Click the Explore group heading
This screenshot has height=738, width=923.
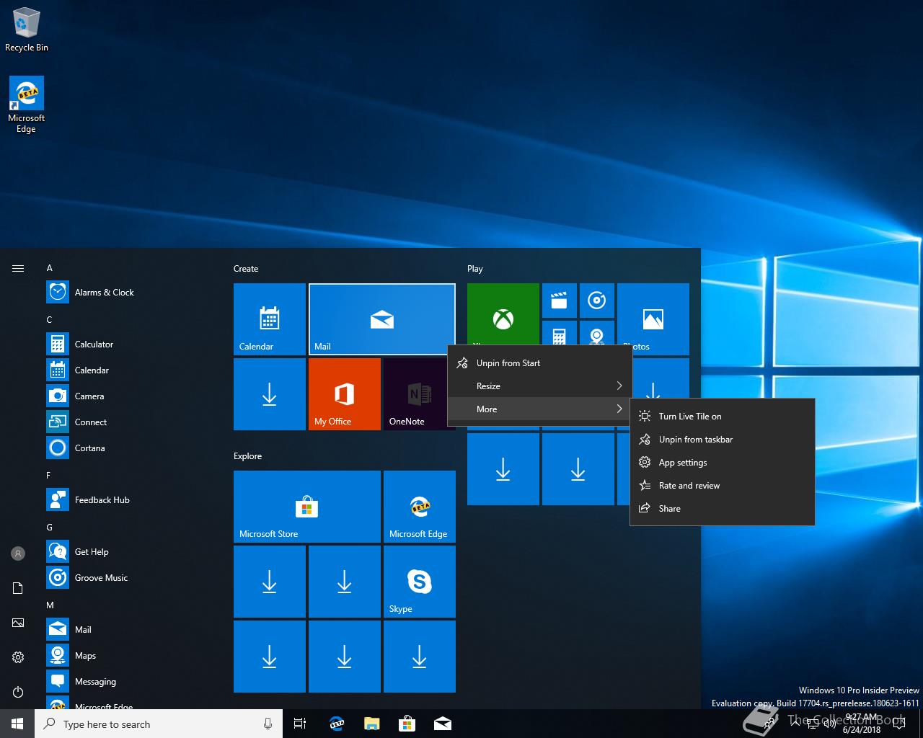[x=248, y=456]
